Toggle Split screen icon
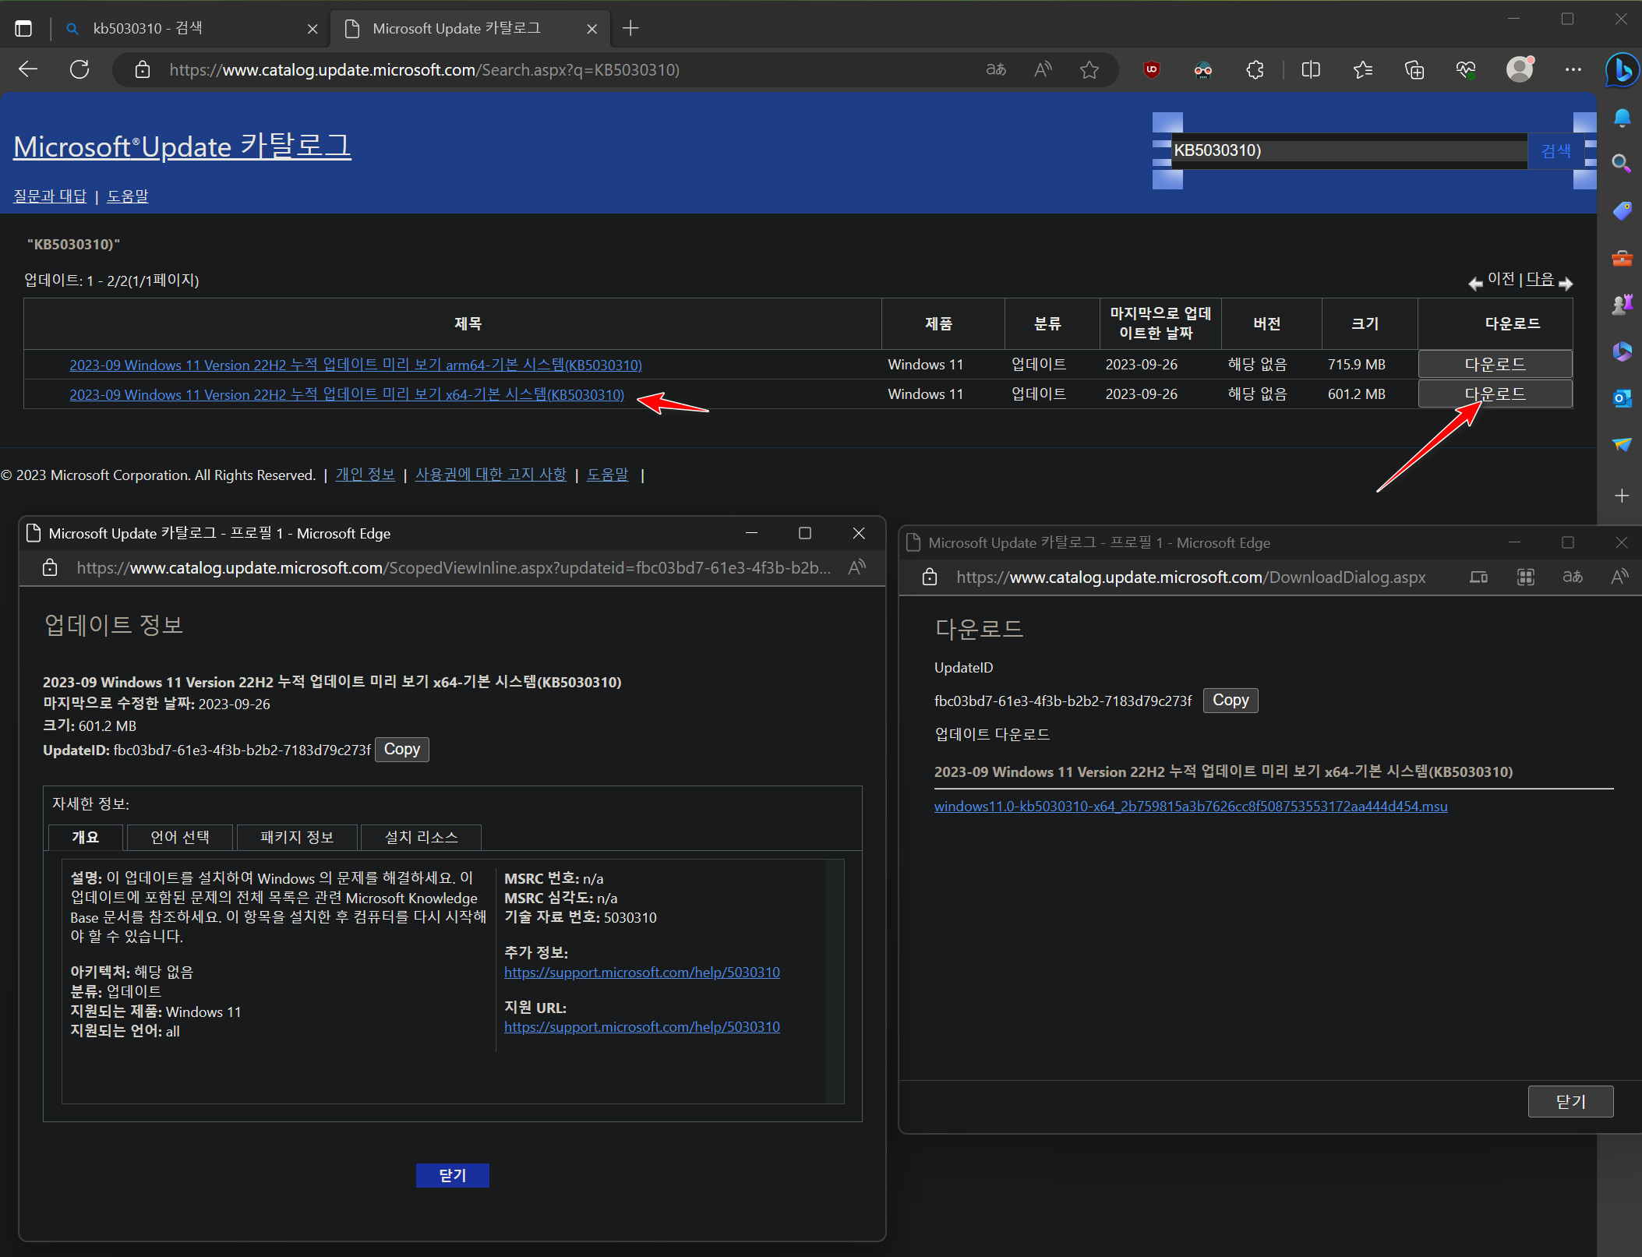This screenshot has width=1642, height=1257. (x=1311, y=69)
